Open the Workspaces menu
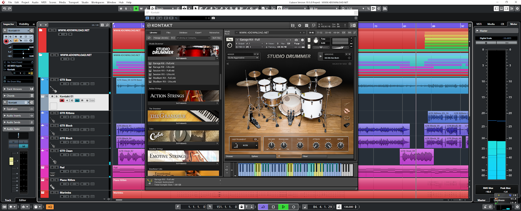Viewport: 521px width, 211px height. 98,2
